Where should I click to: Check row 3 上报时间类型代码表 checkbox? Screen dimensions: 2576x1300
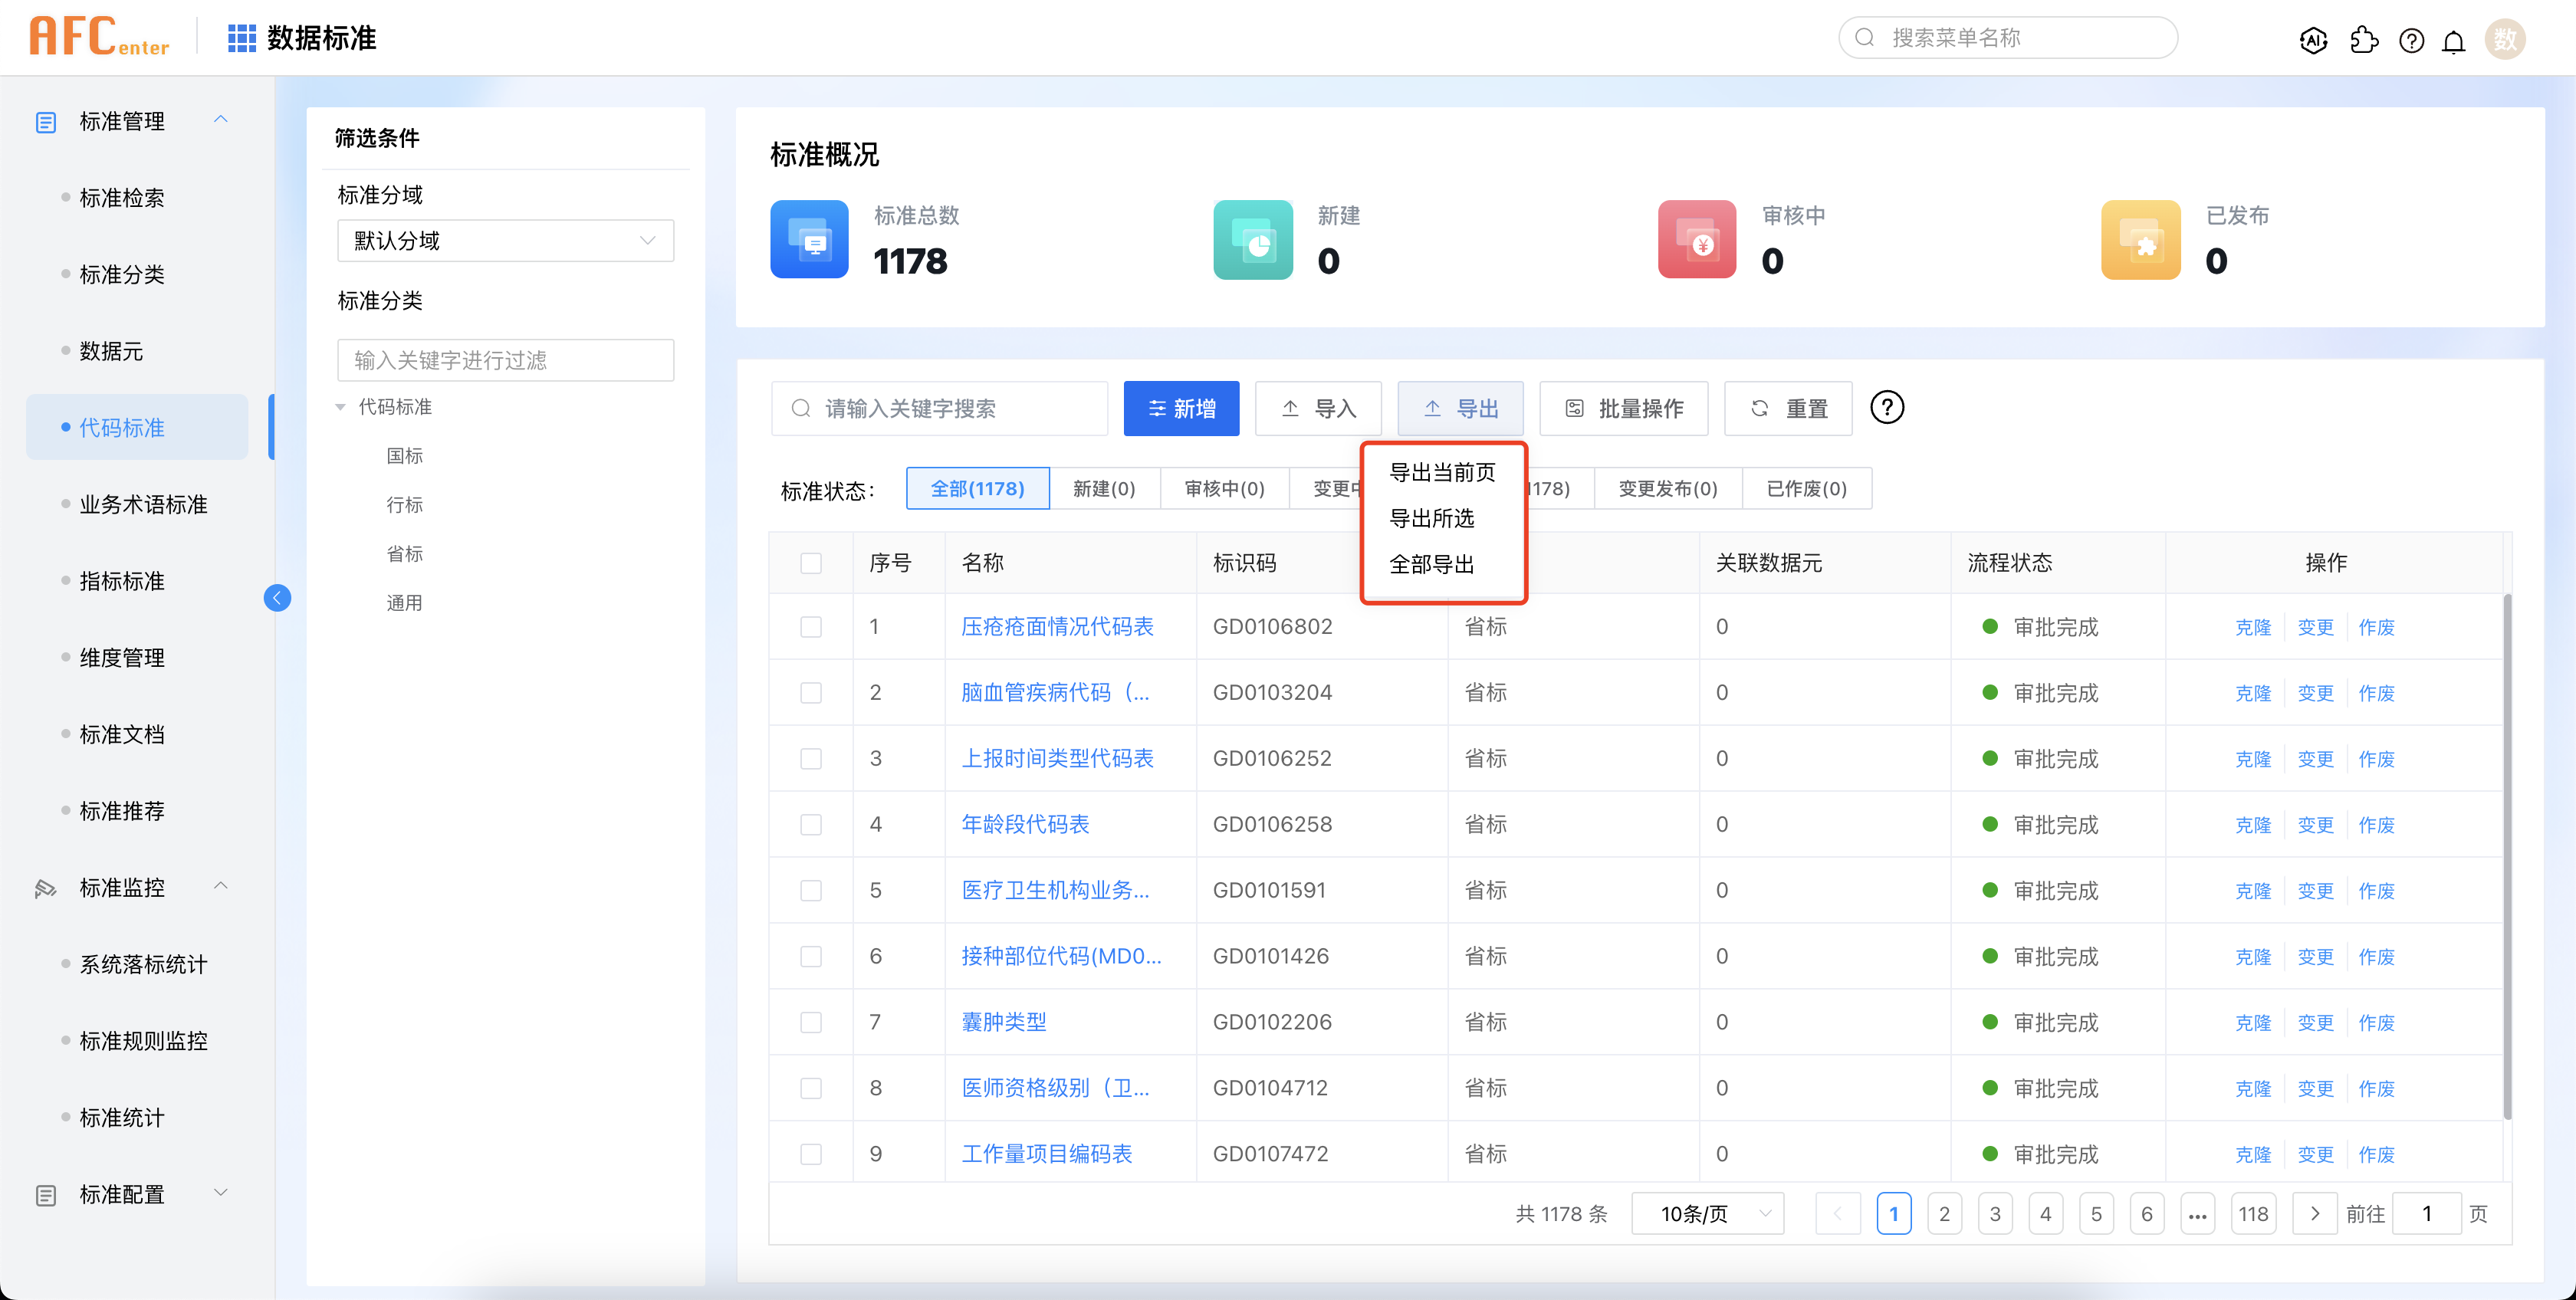tap(811, 759)
